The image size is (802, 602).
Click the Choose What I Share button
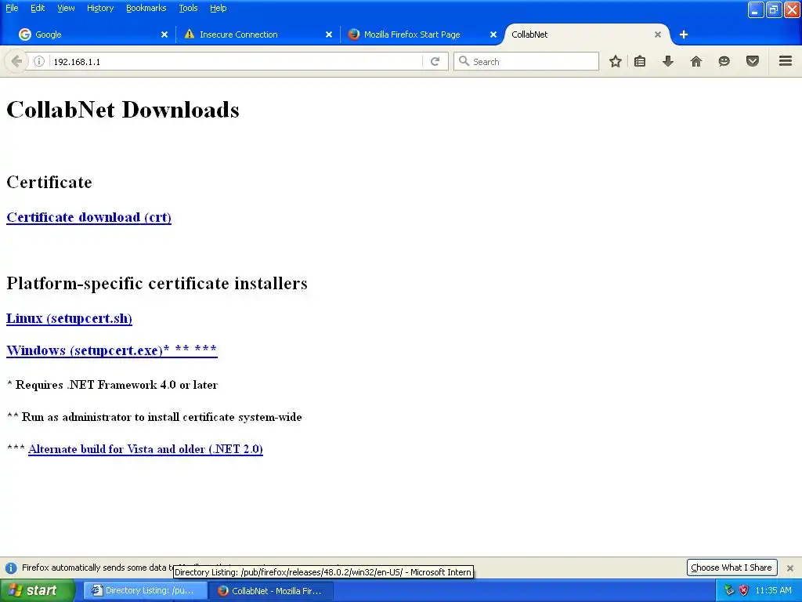[x=732, y=568]
